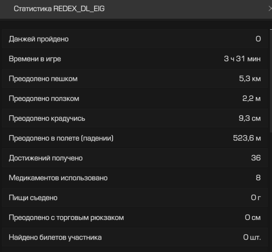The width and height of the screenshot is (272, 252).
Task: Click the 3 ч 31 мин playtime value
Action: tap(242, 59)
